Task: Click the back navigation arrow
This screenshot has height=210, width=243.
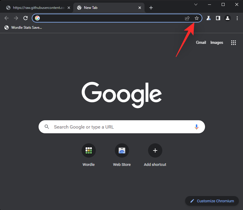Action: click(x=7, y=18)
